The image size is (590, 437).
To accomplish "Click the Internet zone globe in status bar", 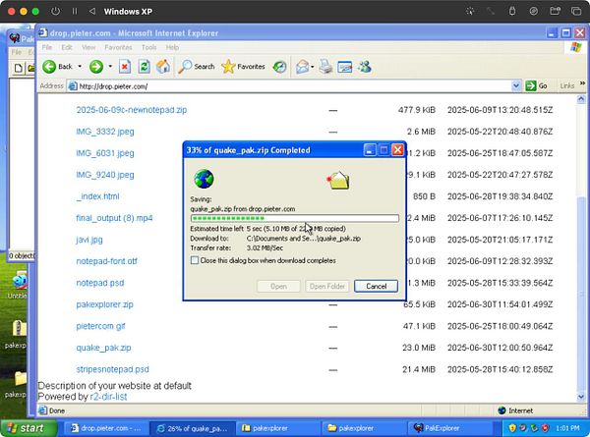I will click(501, 410).
